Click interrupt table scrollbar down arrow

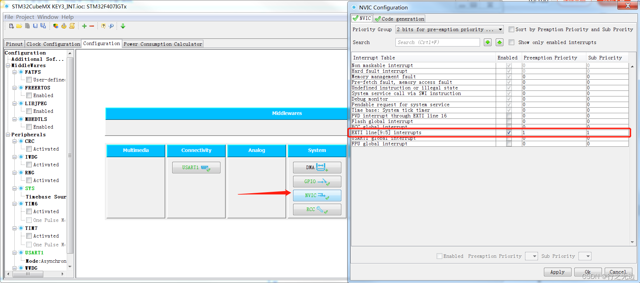pos(632,242)
